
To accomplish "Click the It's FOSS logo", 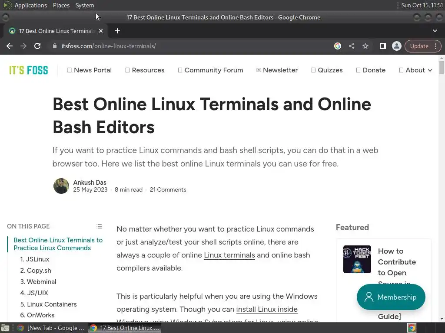I will click(29, 70).
